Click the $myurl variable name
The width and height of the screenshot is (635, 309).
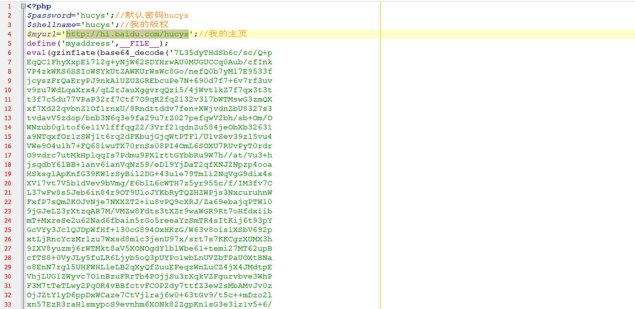42,34
